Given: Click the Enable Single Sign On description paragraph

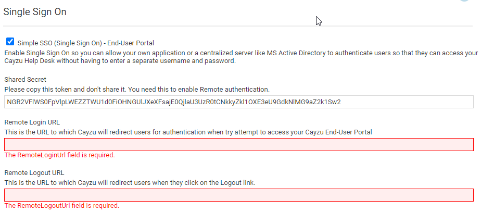Looking at the screenshot, I should (241, 57).
